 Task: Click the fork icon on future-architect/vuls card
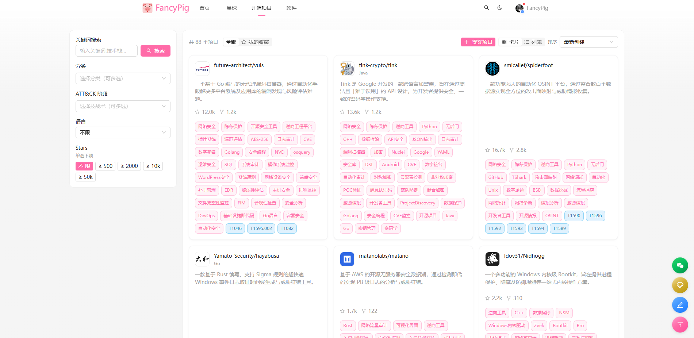[x=222, y=112]
